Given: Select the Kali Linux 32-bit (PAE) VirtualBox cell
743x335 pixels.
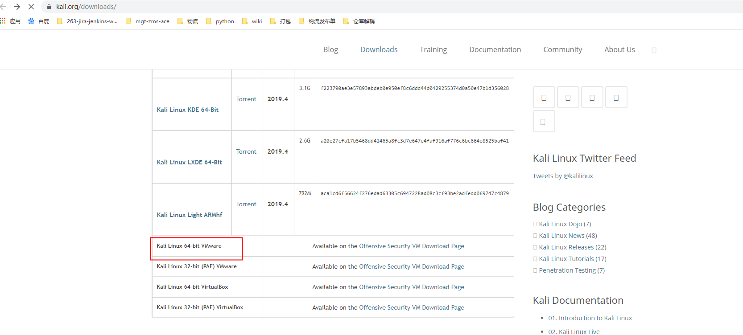Looking at the screenshot, I should 207,307.
